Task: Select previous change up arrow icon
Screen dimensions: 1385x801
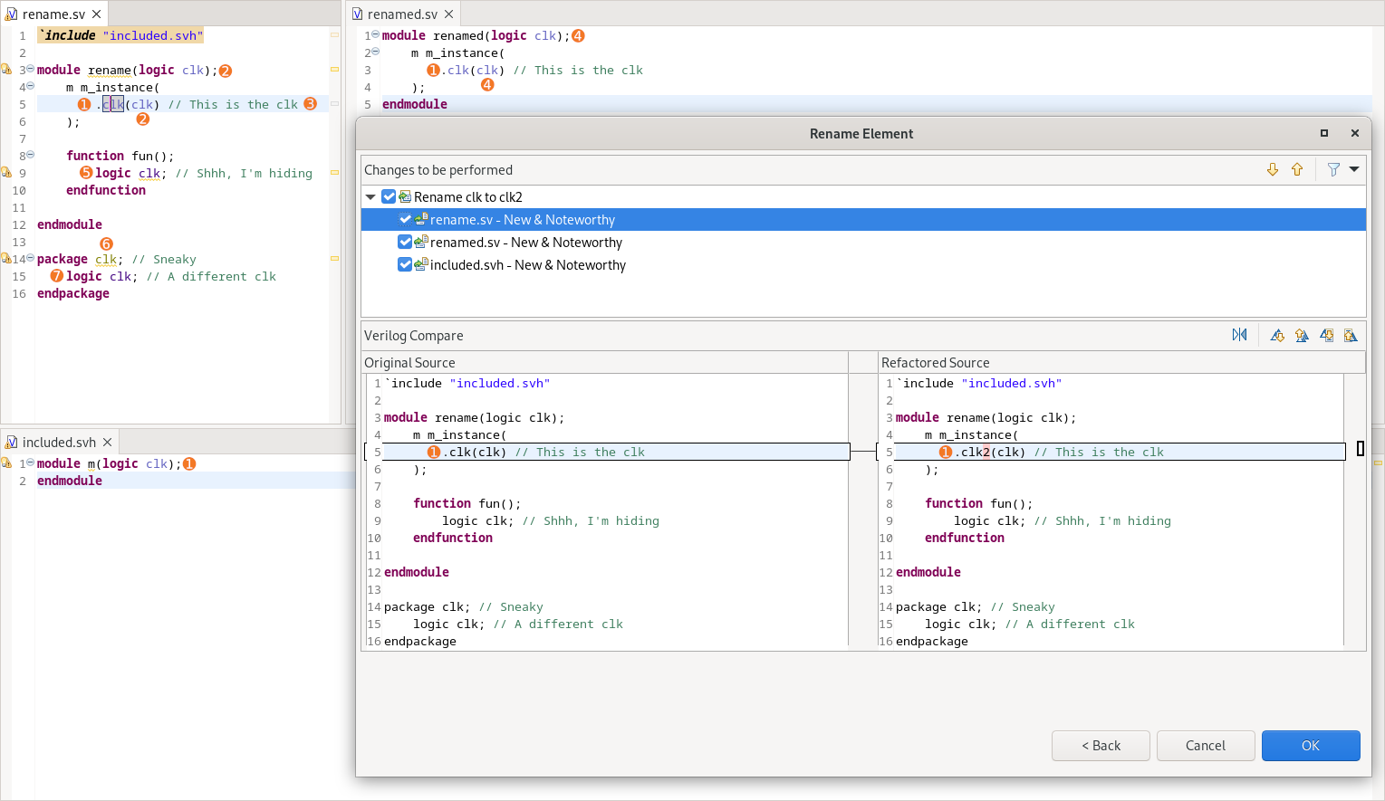Action: tap(1297, 170)
